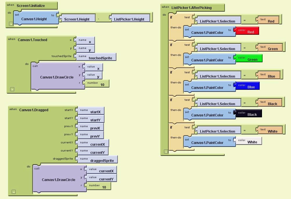Screen dimensions: 291x199
Task: Click number 10 in Canvas1.Touched handler
Action: pos(97,84)
